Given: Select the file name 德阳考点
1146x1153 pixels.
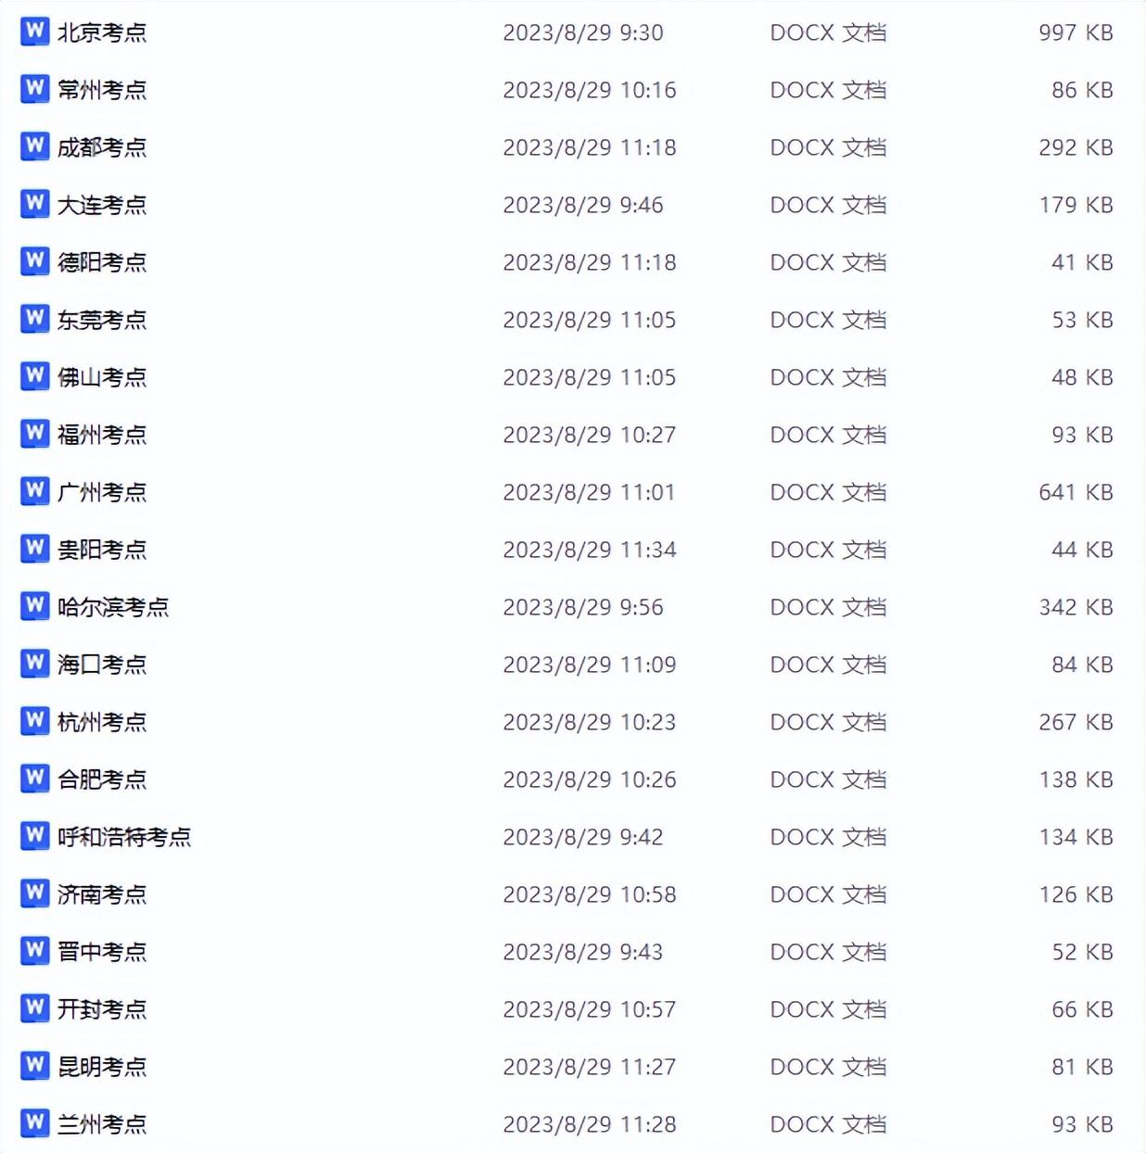Looking at the screenshot, I should tap(102, 262).
